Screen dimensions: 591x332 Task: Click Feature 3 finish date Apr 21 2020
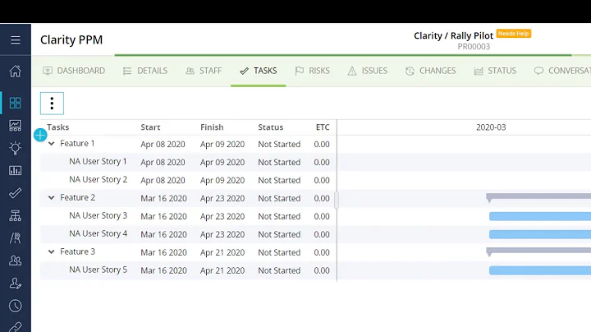[222, 252]
